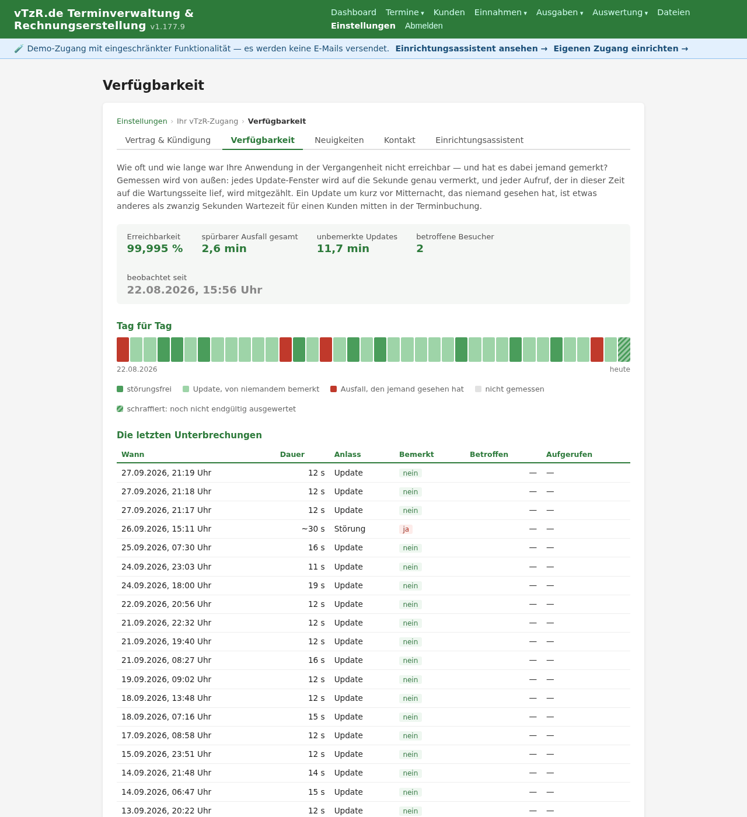Open the Ausgaben dropdown
747x817 pixels.
click(560, 12)
